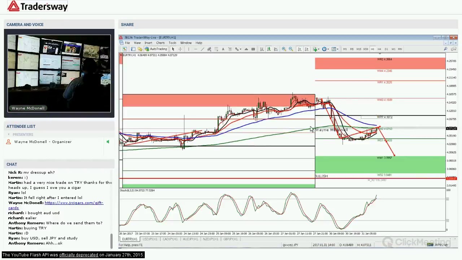
Task: Choose the horizontal line drawing tool
Action: click(196, 49)
